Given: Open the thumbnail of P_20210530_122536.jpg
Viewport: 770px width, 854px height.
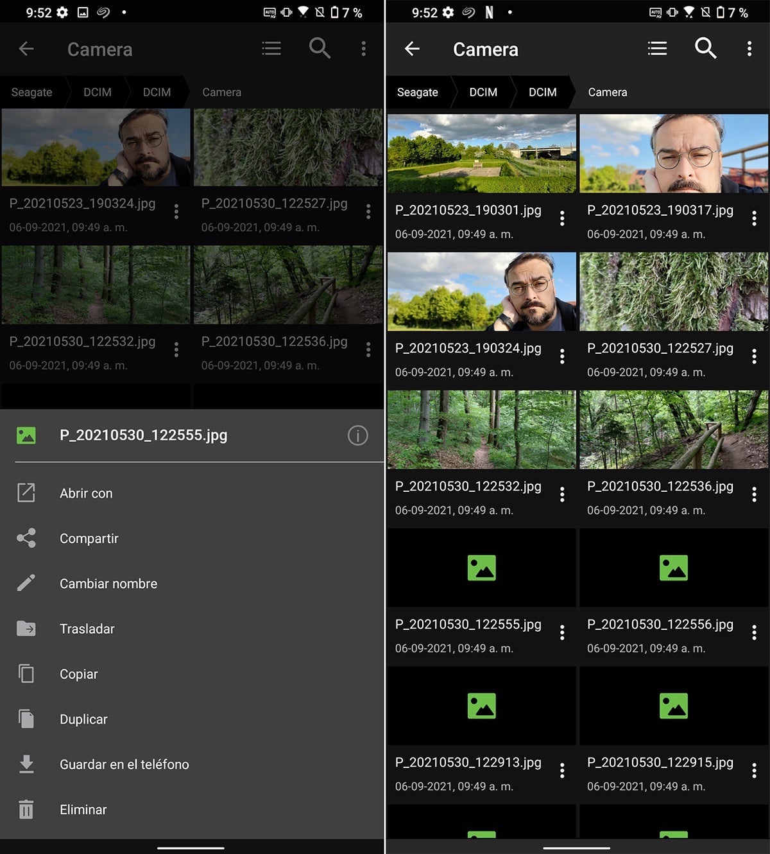Looking at the screenshot, I should click(x=674, y=430).
